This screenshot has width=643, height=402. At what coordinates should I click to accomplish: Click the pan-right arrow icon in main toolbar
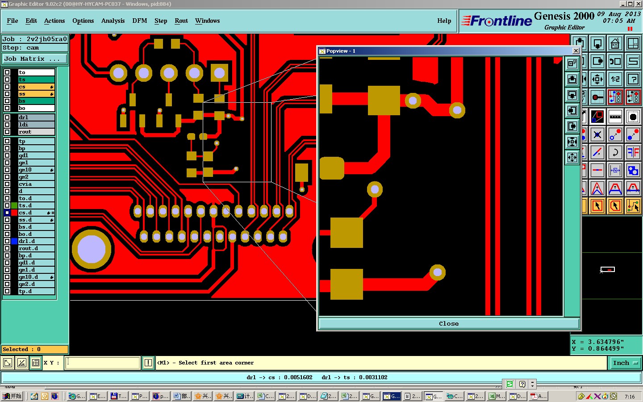click(x=597, y=61)
